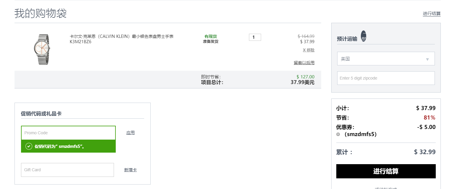Click the 5 digit zipcode field
455x189 pixels.
pos(386,78)
